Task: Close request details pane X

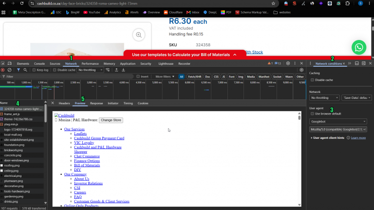Action: click(53, 103)
